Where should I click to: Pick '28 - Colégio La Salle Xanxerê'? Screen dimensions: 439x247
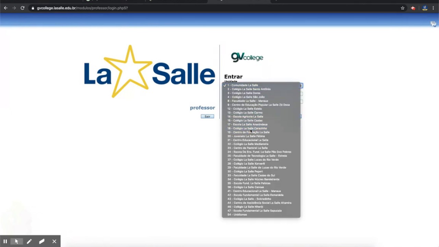coord(261,164)
